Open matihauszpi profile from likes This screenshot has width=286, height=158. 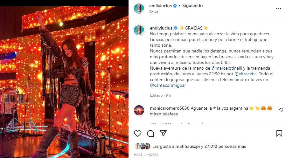click(x=187, y=146)
